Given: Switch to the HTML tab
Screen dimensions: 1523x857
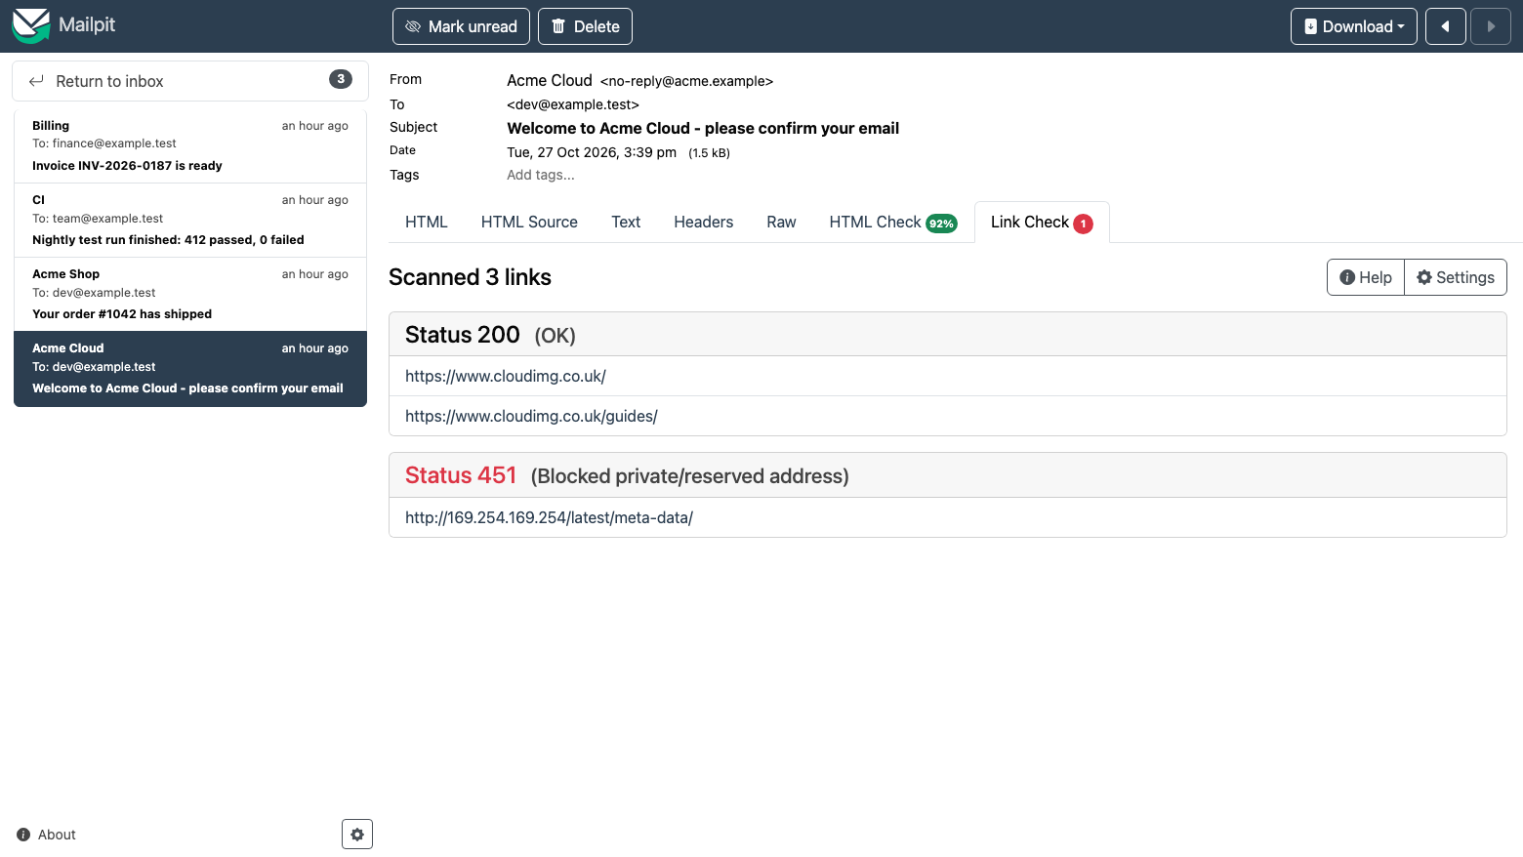Looking at the screenshot, I should [x=427, y=223].
